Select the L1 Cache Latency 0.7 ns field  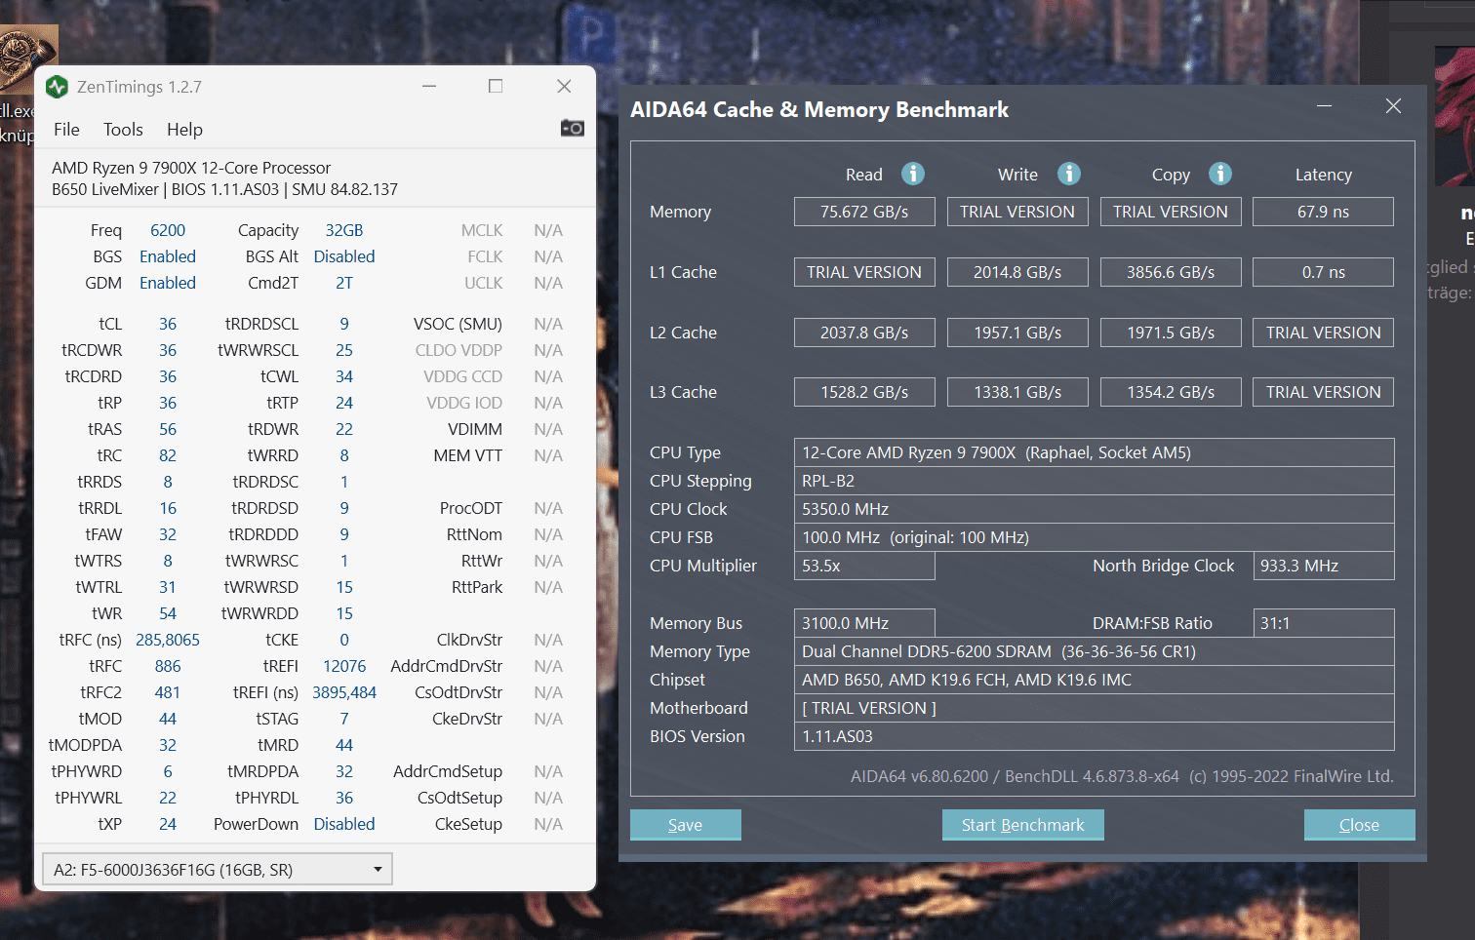(1323, 272)
